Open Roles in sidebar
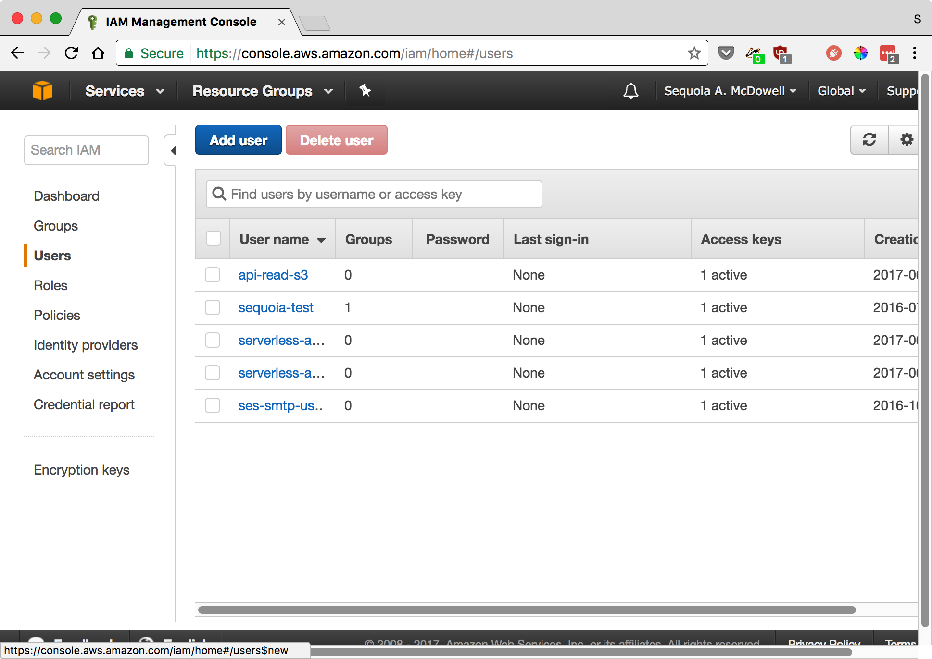Image resolution: width=932 pixels, height=659 pixels. (50, 285)
